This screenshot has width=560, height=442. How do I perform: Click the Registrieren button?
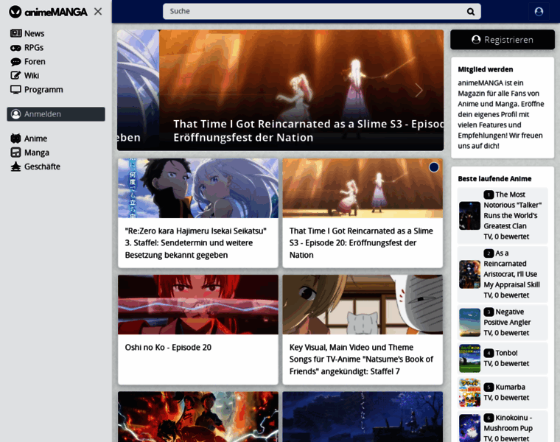coord(503,40)
